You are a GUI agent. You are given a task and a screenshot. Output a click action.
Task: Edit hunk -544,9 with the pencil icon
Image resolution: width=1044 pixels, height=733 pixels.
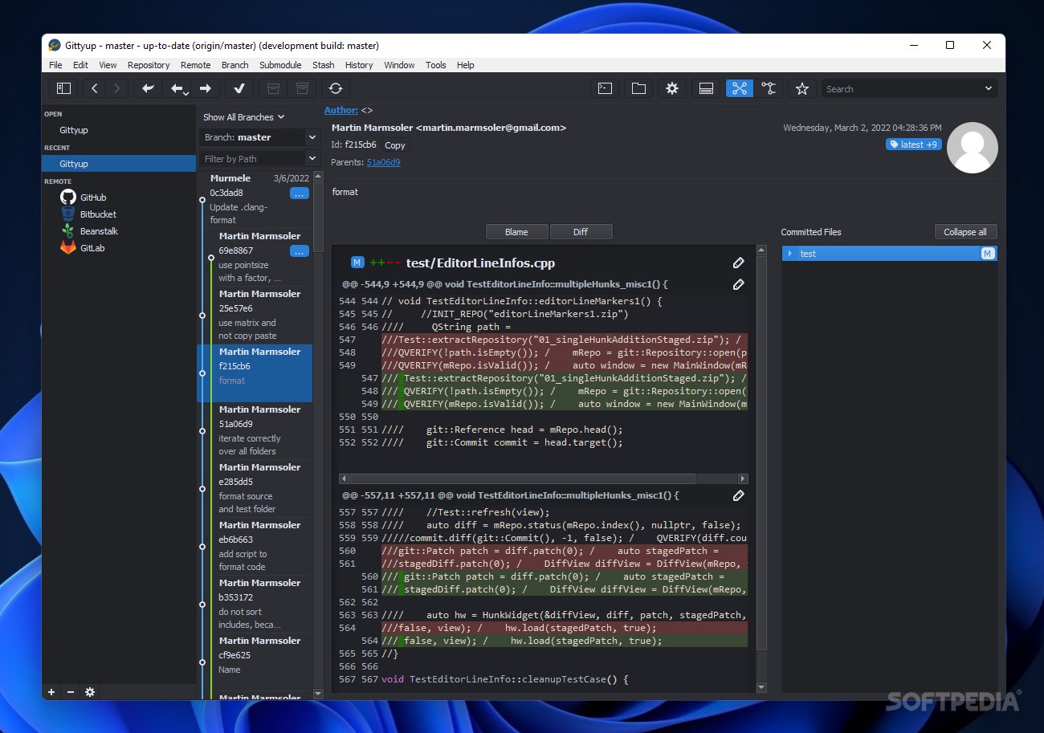[x=738, y=283]
